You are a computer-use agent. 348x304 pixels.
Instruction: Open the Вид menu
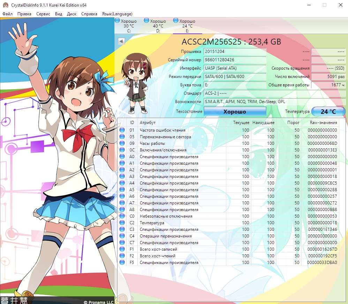59,14
